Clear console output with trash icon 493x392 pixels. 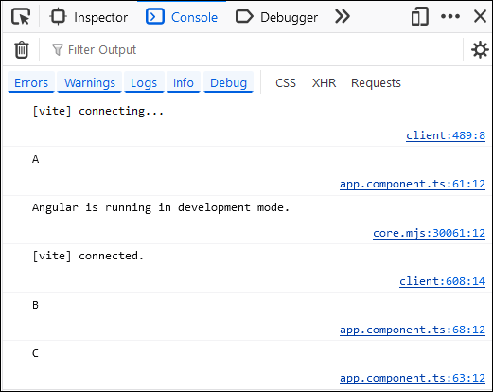[22, 49]
